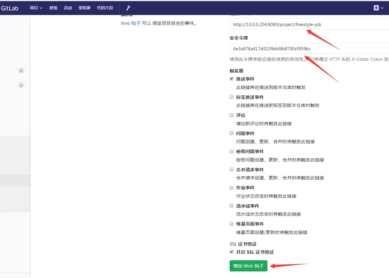389x278 pixels.
Task: Open the 群组 menu item
Action: click(53, 8)
